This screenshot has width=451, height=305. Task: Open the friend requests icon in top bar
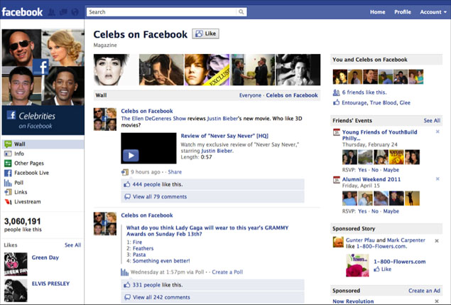[x=51, y=12]
